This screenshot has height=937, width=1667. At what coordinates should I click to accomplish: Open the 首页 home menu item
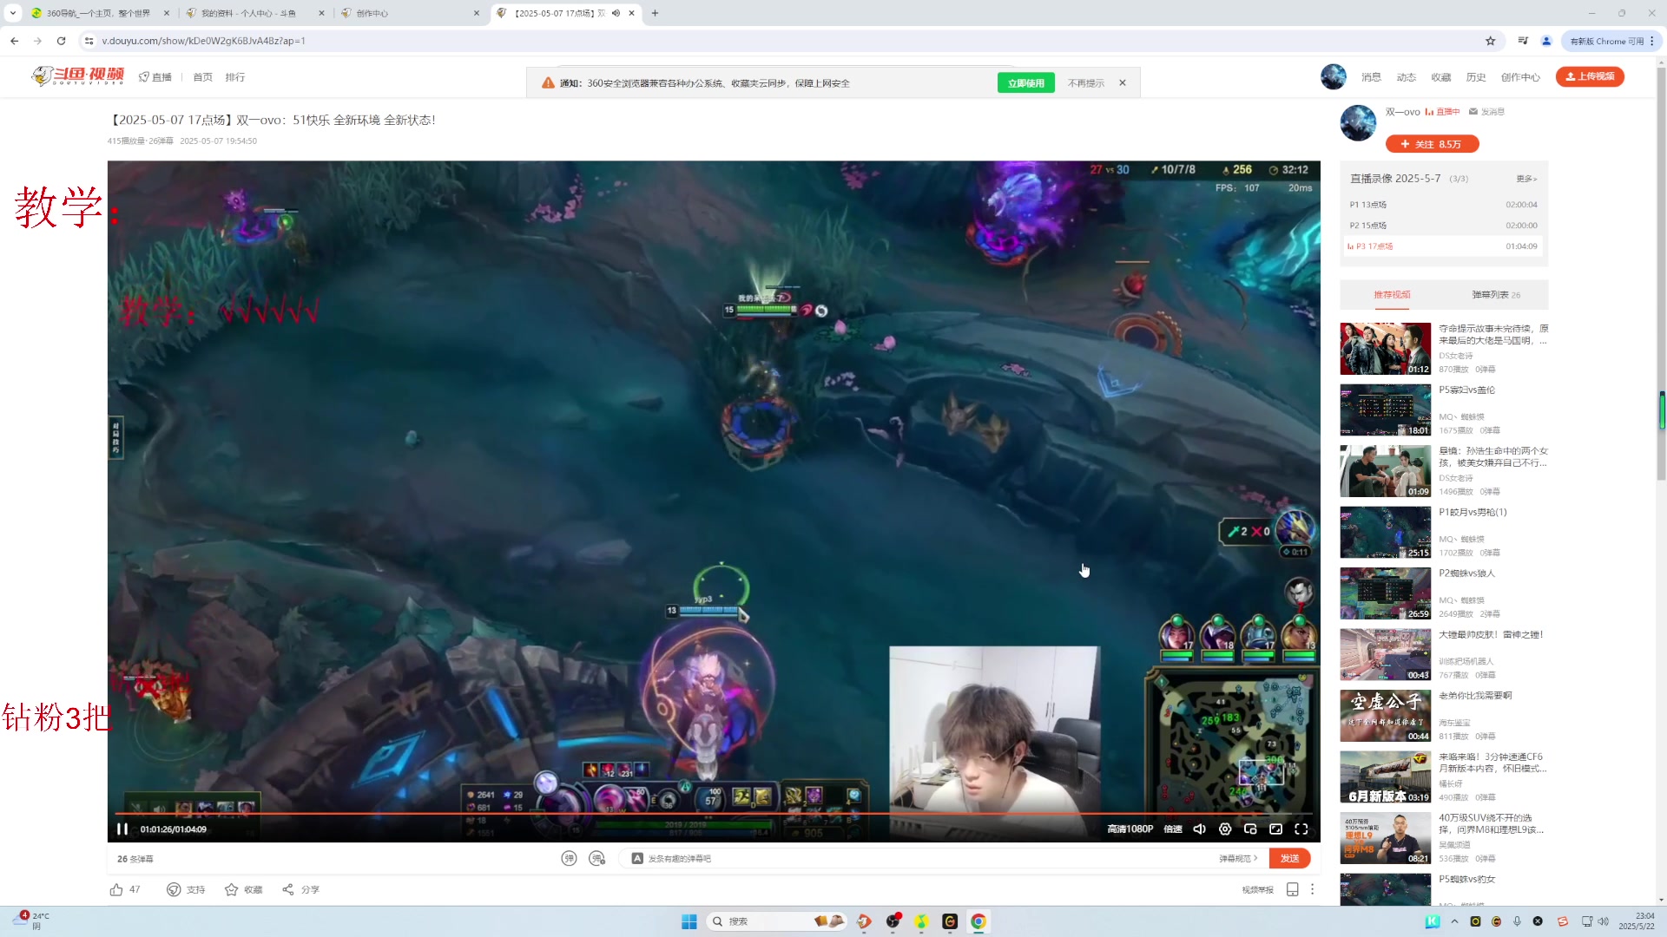202,77
